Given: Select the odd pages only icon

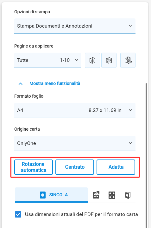Looking at the screenshot, I should click(92, 60).
